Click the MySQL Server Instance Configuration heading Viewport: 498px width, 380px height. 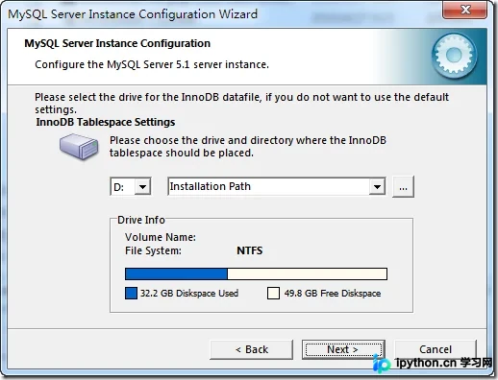pos(117,43)
